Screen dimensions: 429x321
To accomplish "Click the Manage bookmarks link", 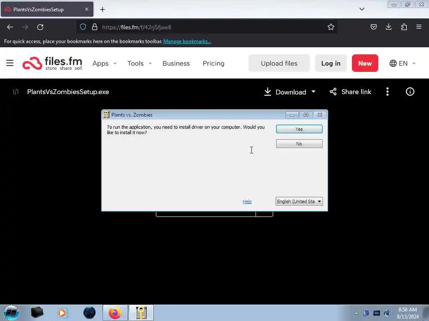I will tap(187, 41).
